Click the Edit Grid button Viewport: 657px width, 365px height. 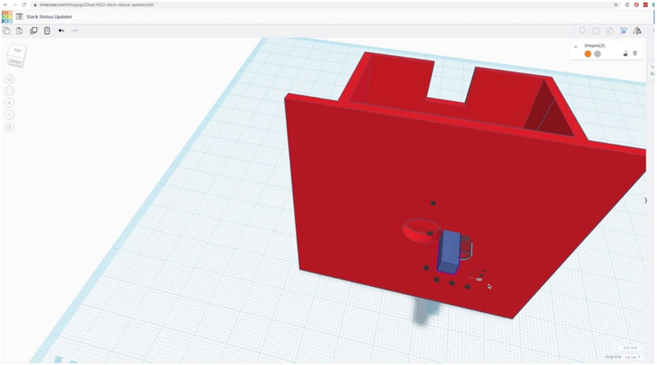pos(630,348)
